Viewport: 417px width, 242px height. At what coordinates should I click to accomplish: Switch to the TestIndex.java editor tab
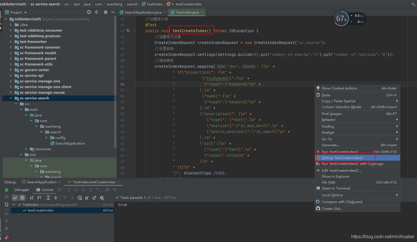(187, 12)
